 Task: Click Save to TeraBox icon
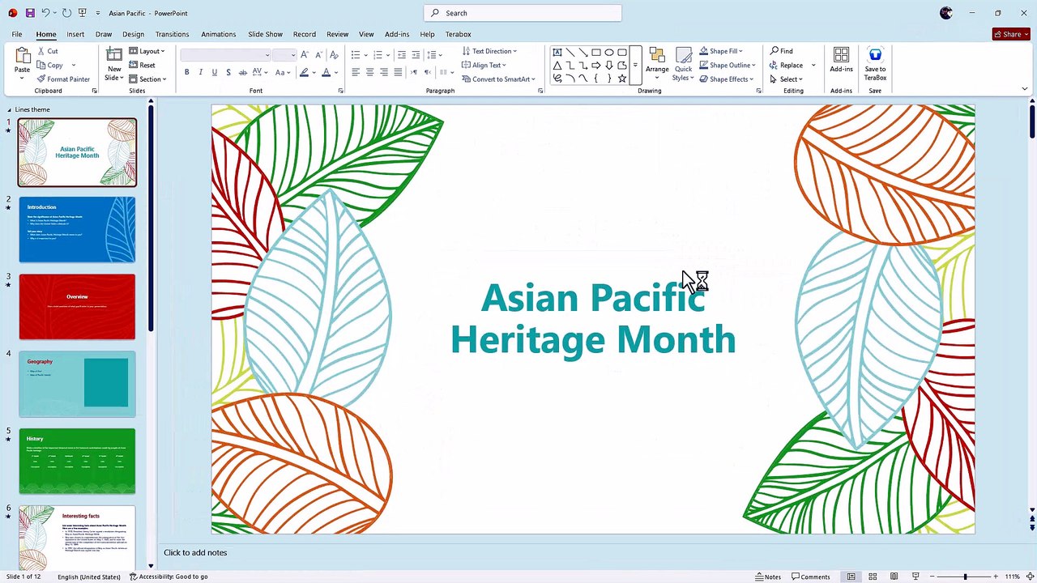click(875, 54)
